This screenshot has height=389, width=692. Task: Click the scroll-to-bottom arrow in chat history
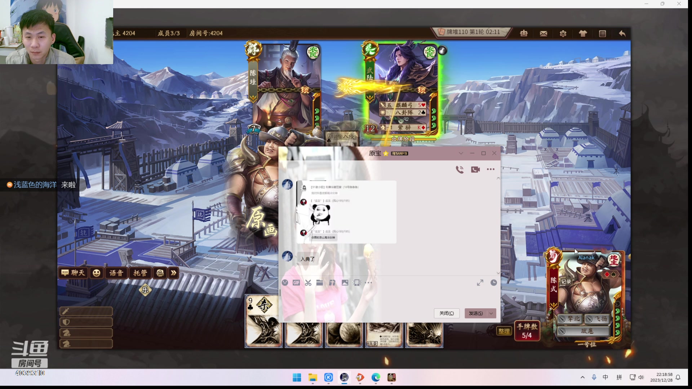pos(498,273)
